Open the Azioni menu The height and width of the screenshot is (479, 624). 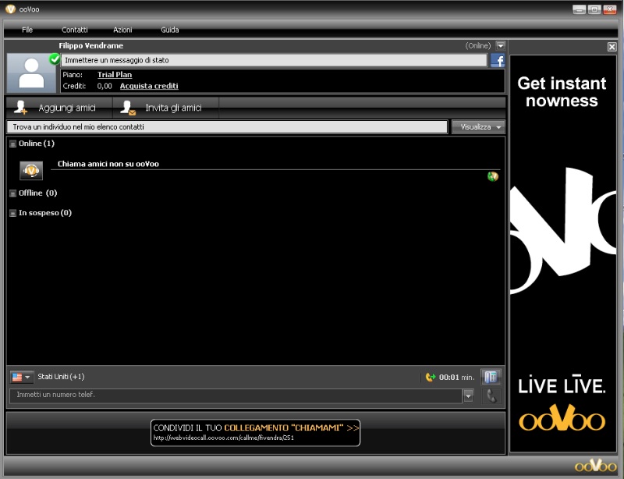click(122, 30)
